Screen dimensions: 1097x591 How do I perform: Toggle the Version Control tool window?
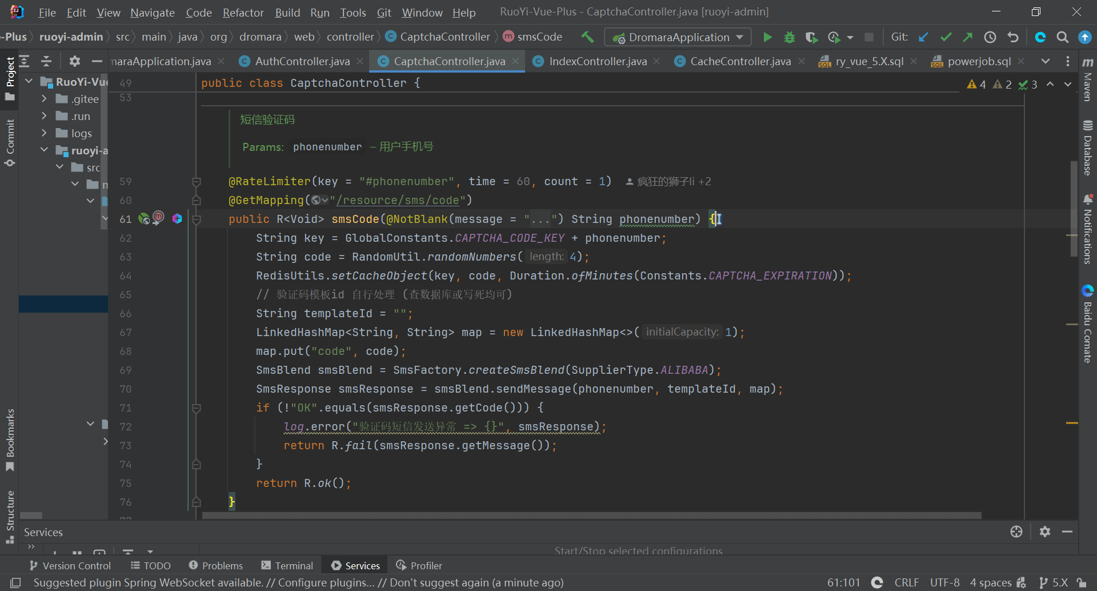coord(70,566)
